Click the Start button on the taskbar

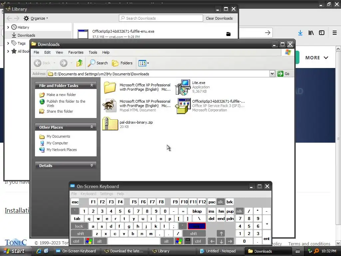pos(15,251)
